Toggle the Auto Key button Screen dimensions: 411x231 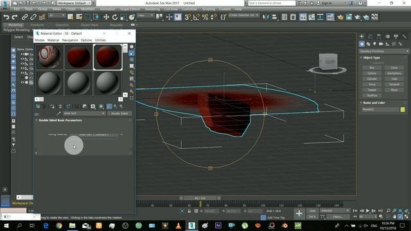point(312,210)
